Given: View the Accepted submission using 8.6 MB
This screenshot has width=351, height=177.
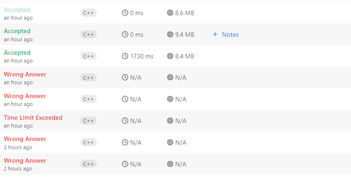Looking at the screenshot, I should [17, 9].
